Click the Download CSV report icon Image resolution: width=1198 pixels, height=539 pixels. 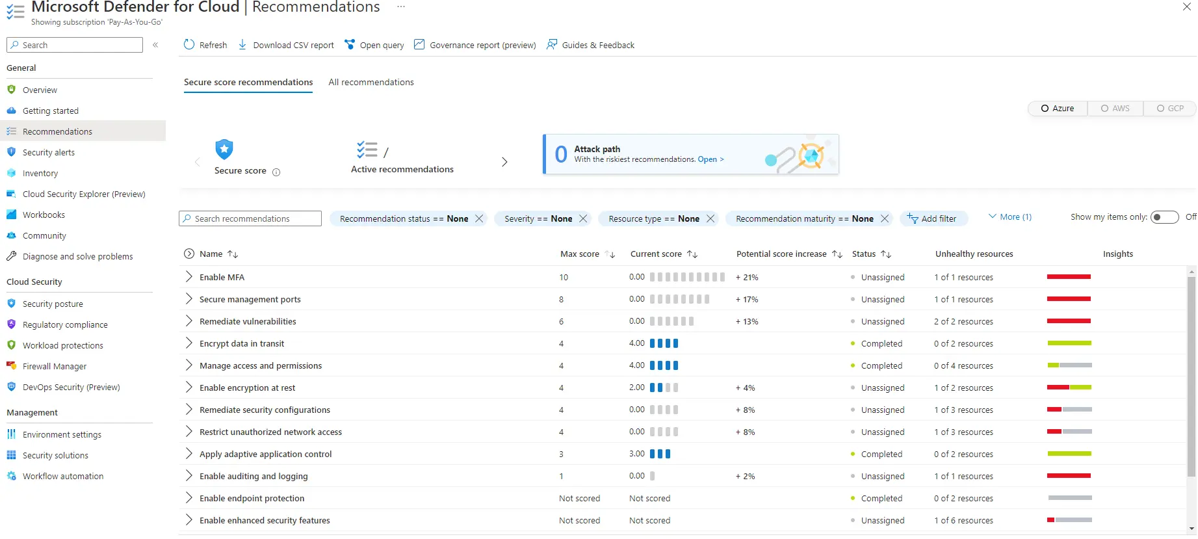(242, 44)
